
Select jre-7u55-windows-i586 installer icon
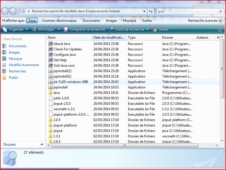coord(50,82)
